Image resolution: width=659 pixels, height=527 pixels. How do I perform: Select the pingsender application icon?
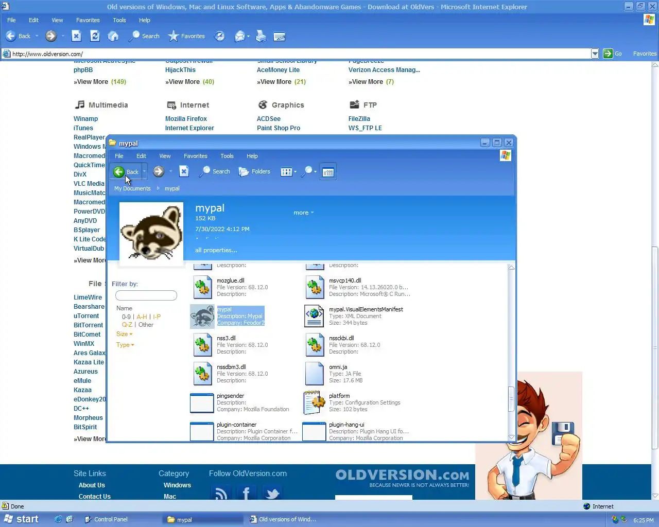point(202,403)
